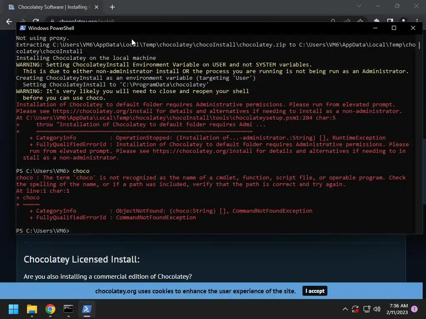The width and height of the screenshot is (426, 319).
Task: Open notification badge in tray
Action: (414, 309)
